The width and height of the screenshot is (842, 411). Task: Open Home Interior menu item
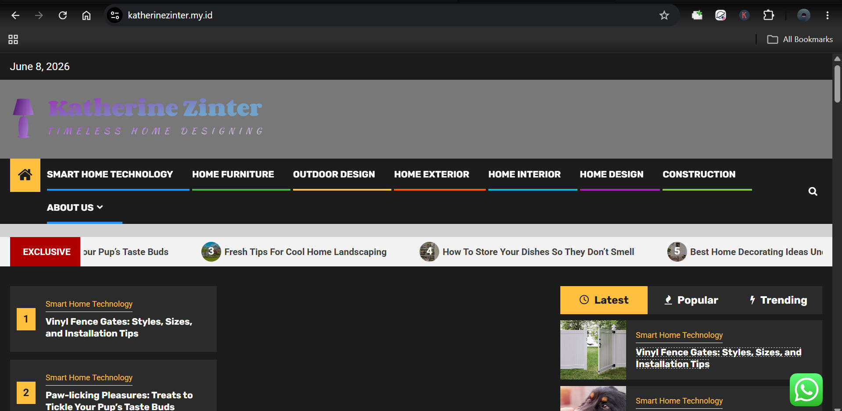point(524,174)
